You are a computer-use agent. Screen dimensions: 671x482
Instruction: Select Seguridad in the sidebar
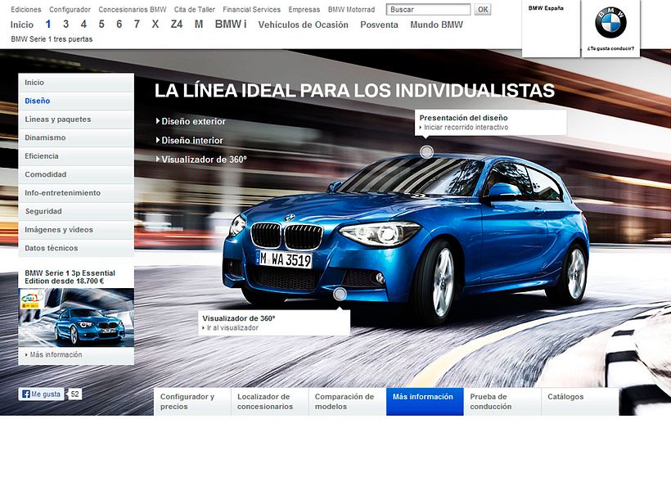pyautogui.click(x=76, y=211)
